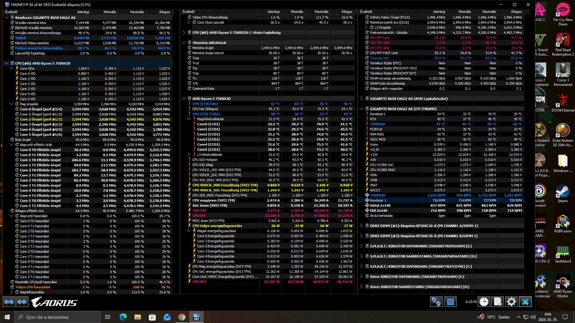Reset the timer with the clock icon
575x323 pixels.
484,302
